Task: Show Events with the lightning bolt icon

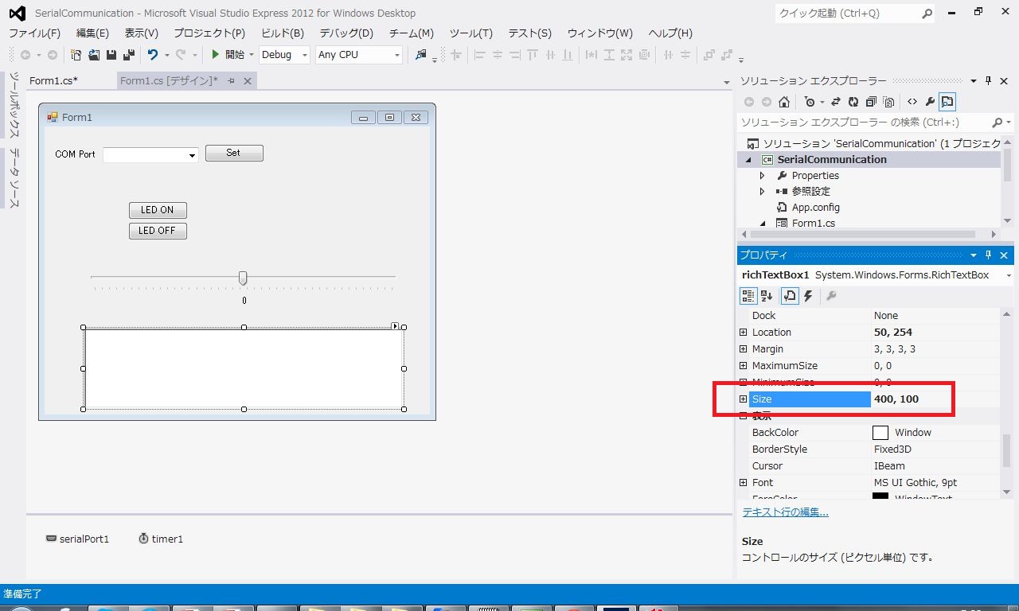Action: coord(808,296)
